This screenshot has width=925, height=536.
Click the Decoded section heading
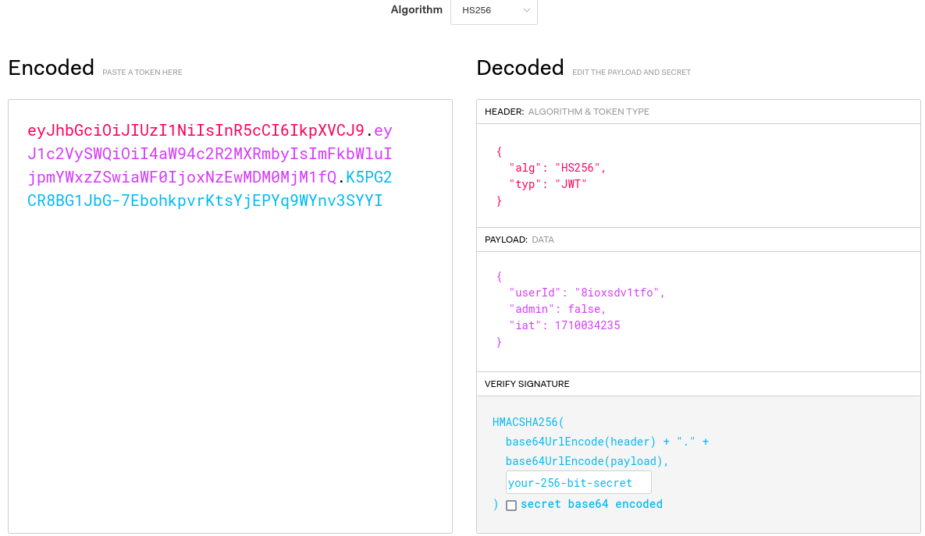click(521, 68)
